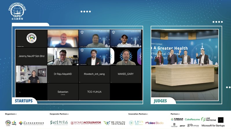This screenshot has height=129, width=231.
Task: Click the STARTUPS panel label
Action: (24, 101)
